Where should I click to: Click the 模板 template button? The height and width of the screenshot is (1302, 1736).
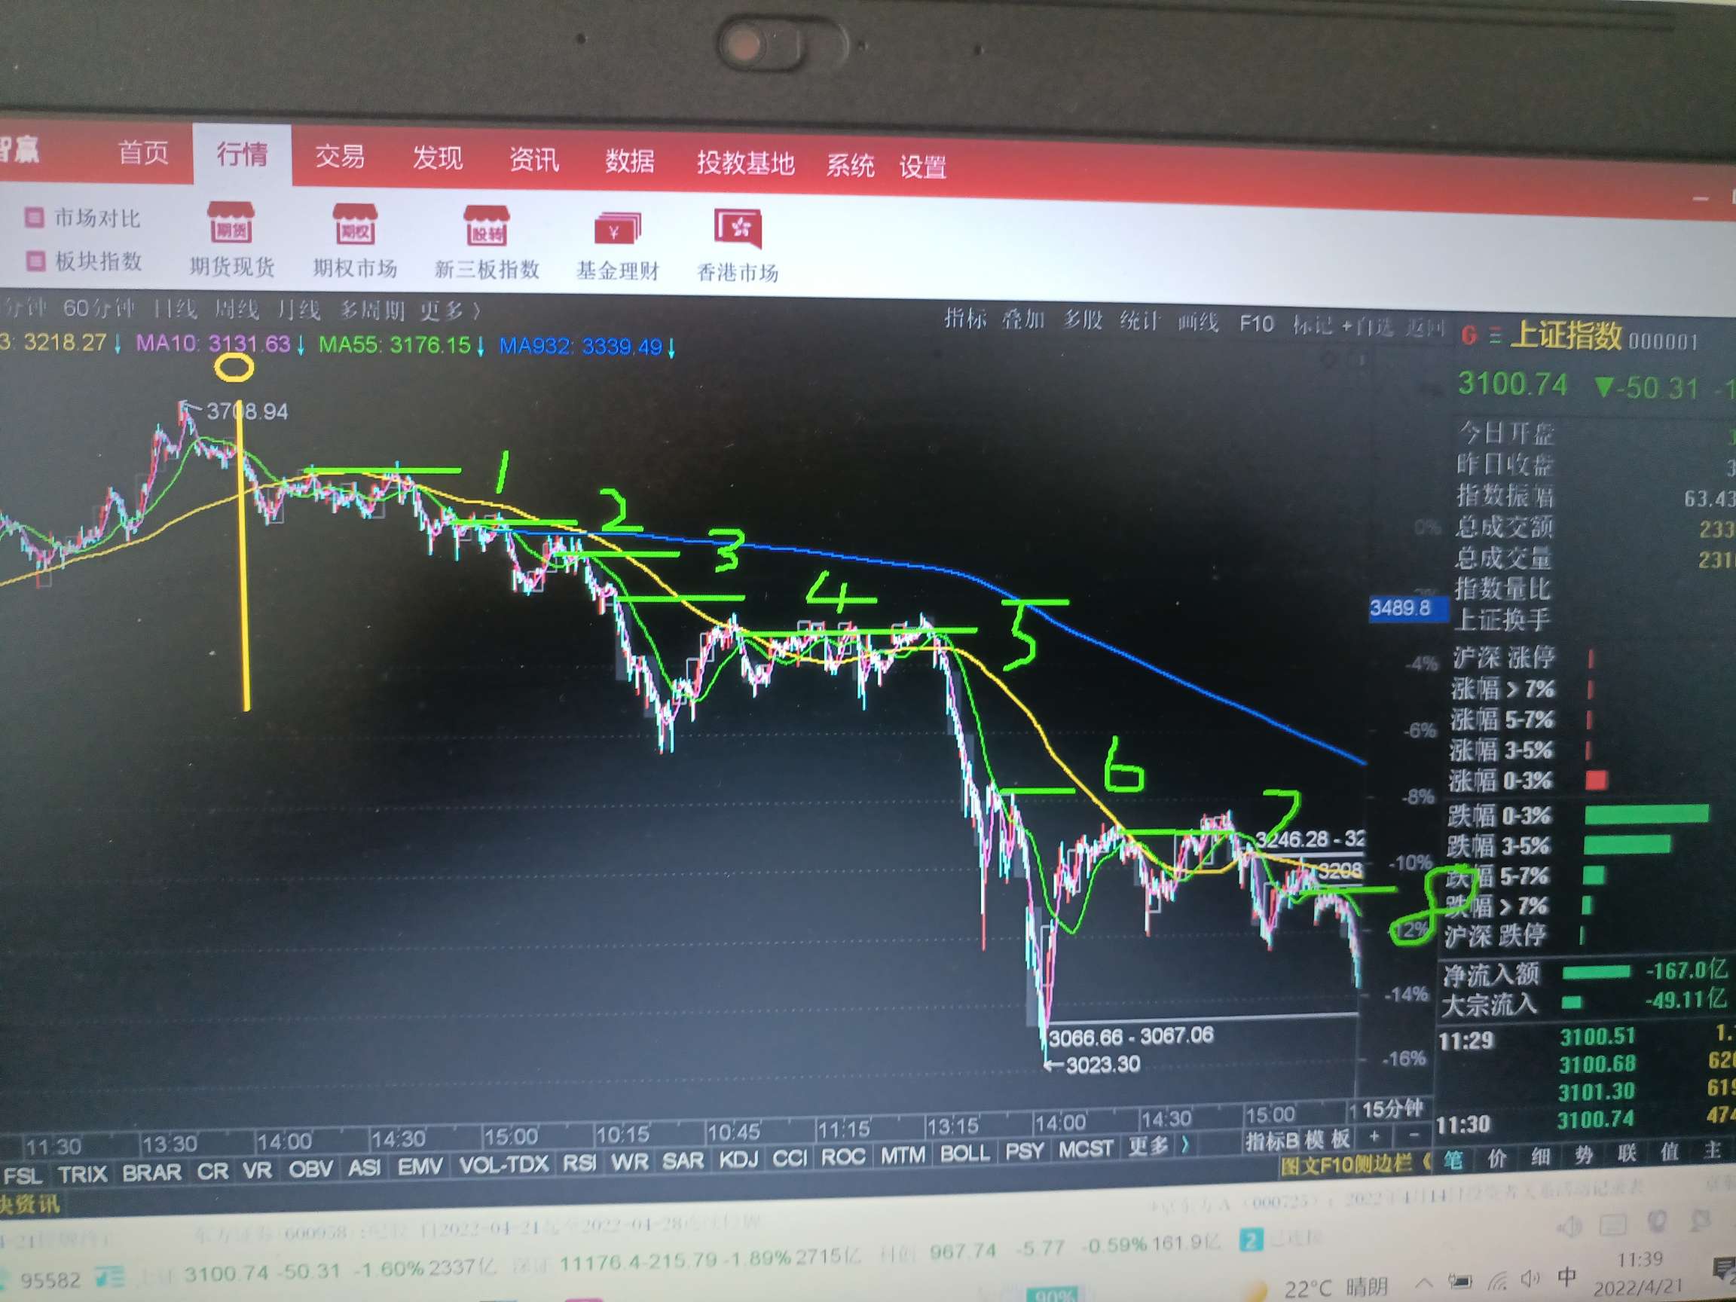(1327, 1138)
